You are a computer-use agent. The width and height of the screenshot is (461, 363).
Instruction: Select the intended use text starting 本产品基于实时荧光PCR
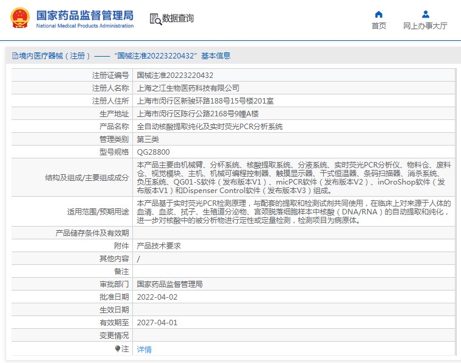point(294,212)
